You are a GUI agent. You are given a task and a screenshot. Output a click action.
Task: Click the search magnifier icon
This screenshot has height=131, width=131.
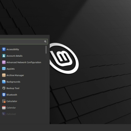tap(45, 42)
